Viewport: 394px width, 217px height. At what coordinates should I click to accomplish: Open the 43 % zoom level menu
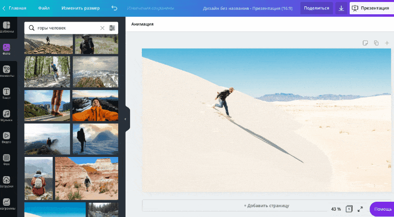pos(336,209)
